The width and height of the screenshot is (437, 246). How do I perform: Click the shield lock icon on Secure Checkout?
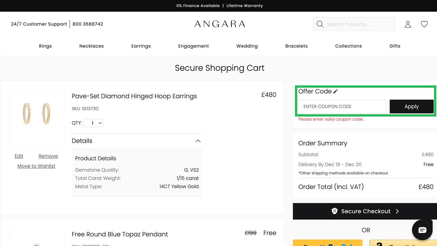[x=335, y=211]
